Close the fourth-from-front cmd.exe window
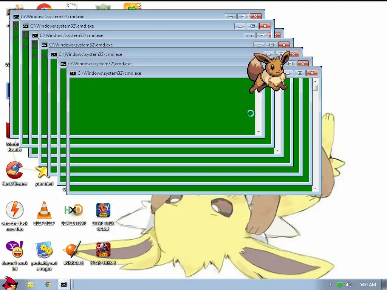 (x=284, y=45)
